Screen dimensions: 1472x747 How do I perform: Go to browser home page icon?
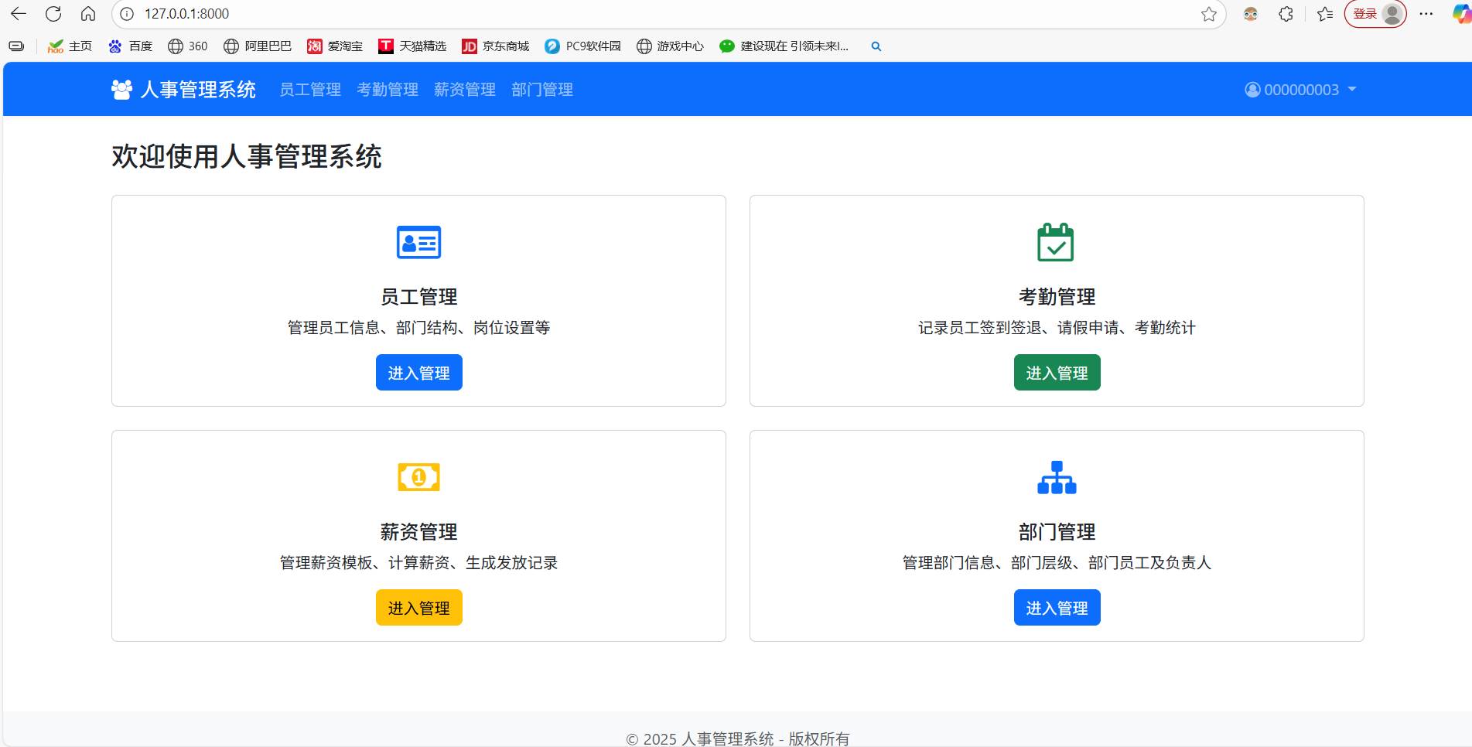tap(88, 14)
